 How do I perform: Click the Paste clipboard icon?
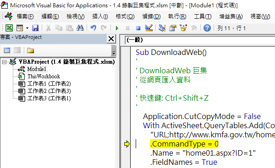coord(70,28)
